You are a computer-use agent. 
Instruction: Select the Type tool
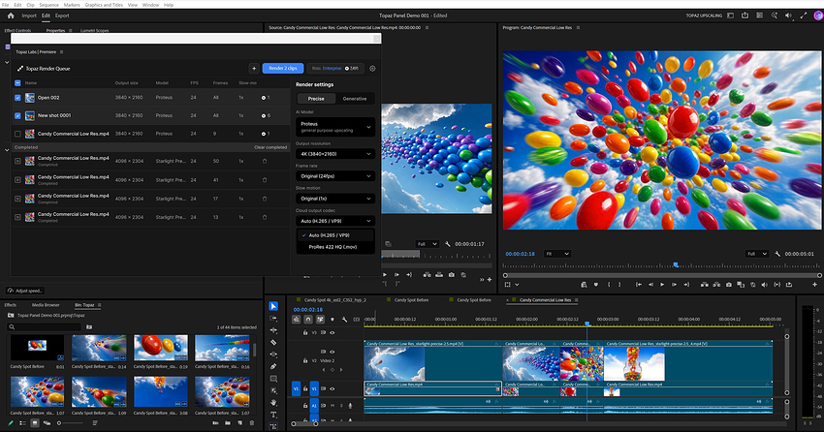pyautogui.click(x=273, y=415)
